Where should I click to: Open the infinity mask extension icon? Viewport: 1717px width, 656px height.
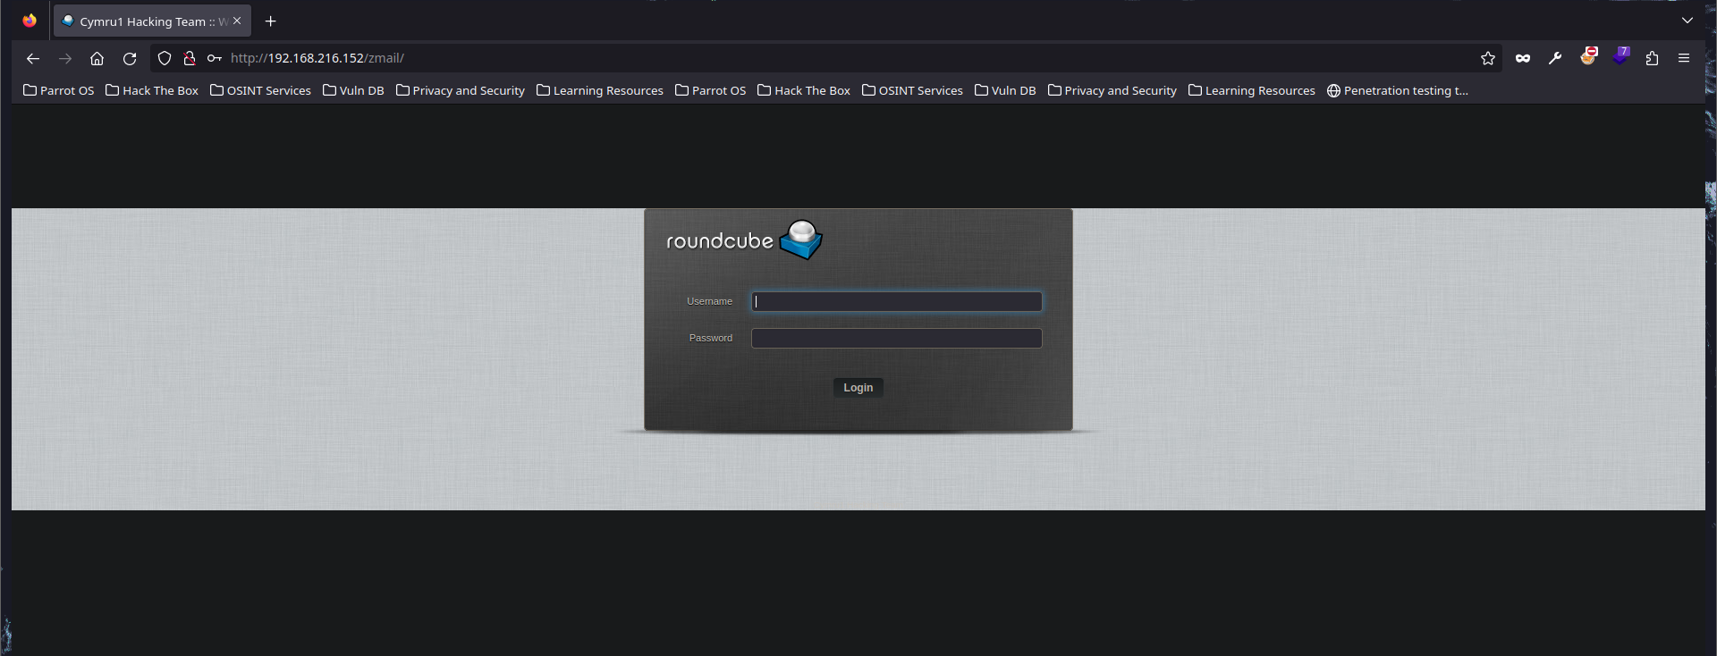point(1523,58)
